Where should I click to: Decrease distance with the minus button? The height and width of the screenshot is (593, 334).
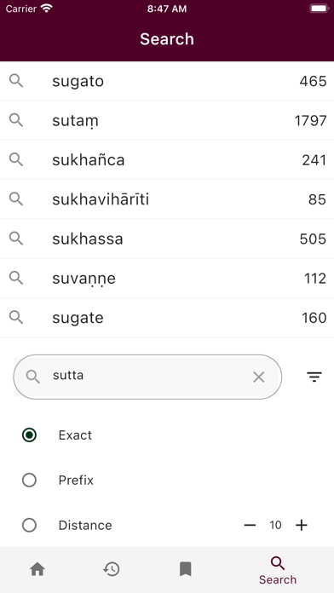click(250, 525)
